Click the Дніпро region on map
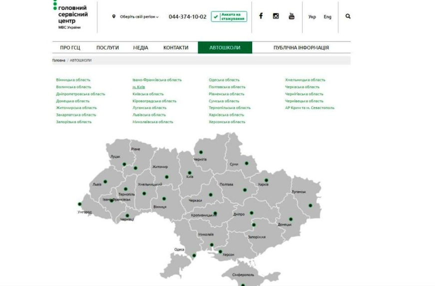 [239, 214]
